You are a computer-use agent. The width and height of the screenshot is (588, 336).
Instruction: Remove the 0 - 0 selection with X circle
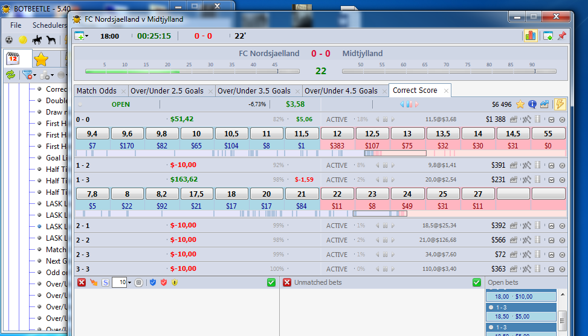562,119
